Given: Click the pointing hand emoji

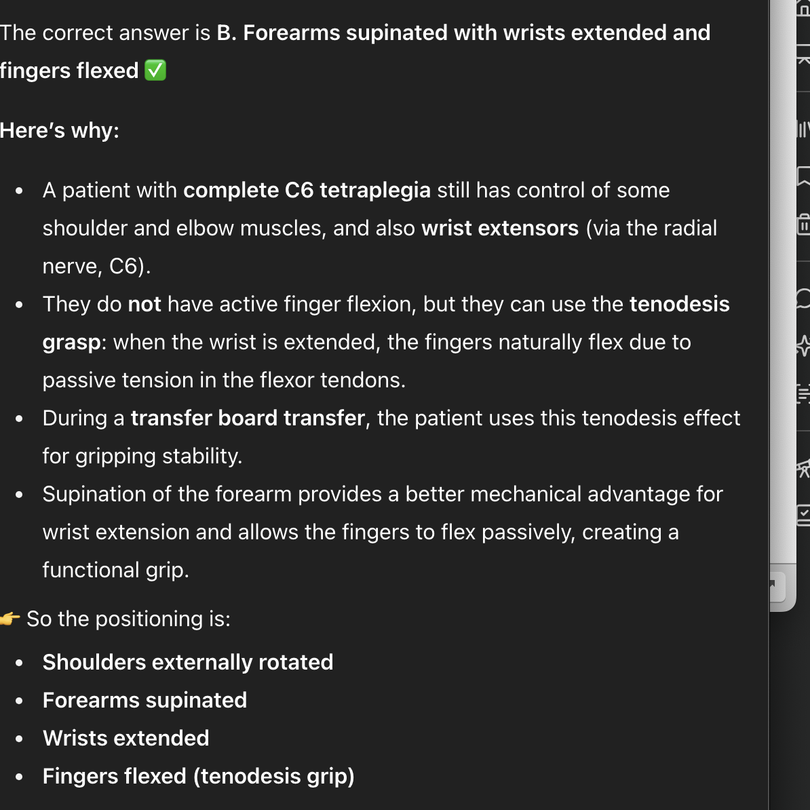Looking at the screenshot, I should tap(10, 619).
